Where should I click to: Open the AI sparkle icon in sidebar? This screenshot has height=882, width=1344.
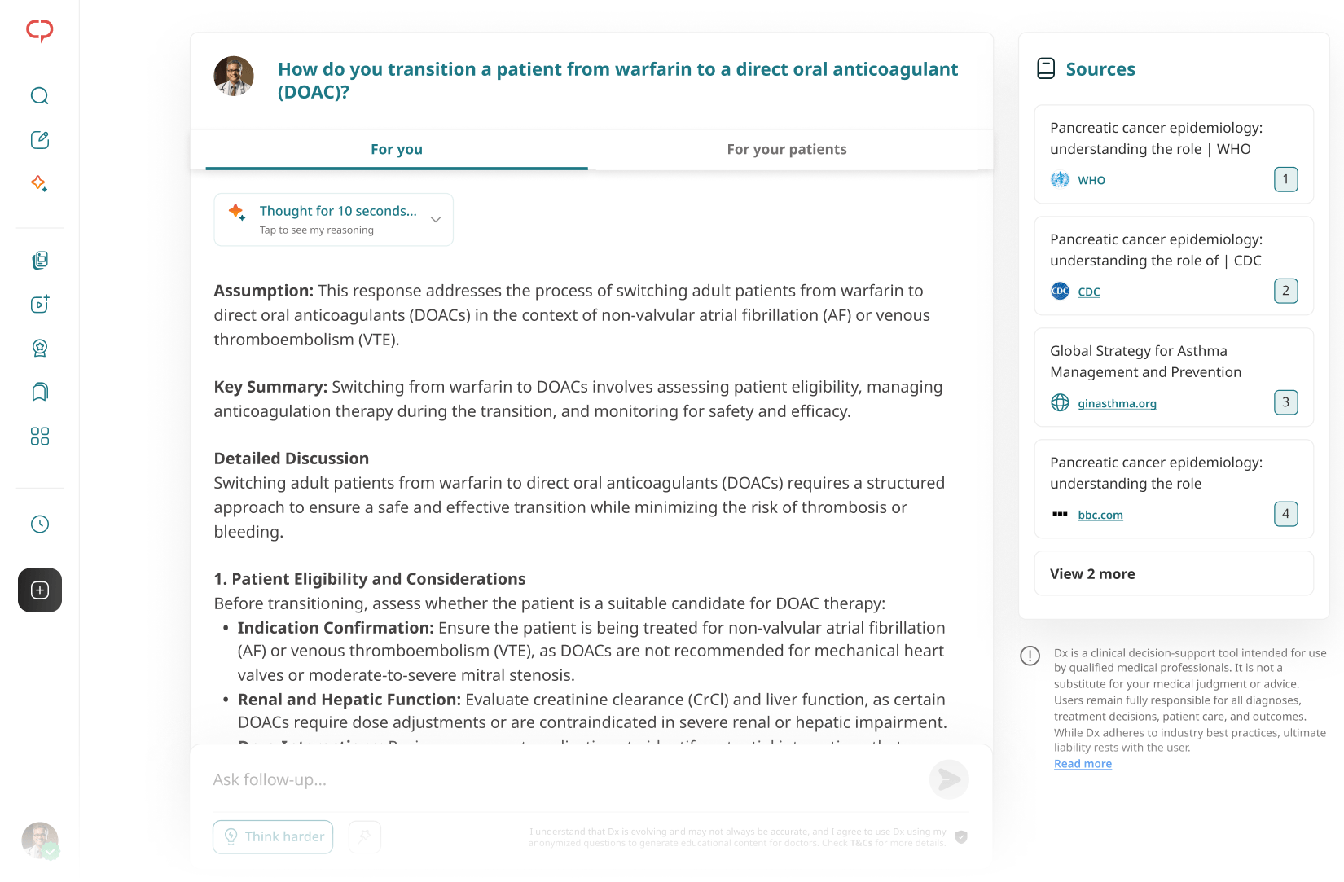click(40, 184)
